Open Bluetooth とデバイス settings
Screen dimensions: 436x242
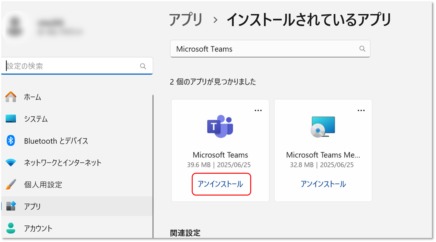coord(77,141)
